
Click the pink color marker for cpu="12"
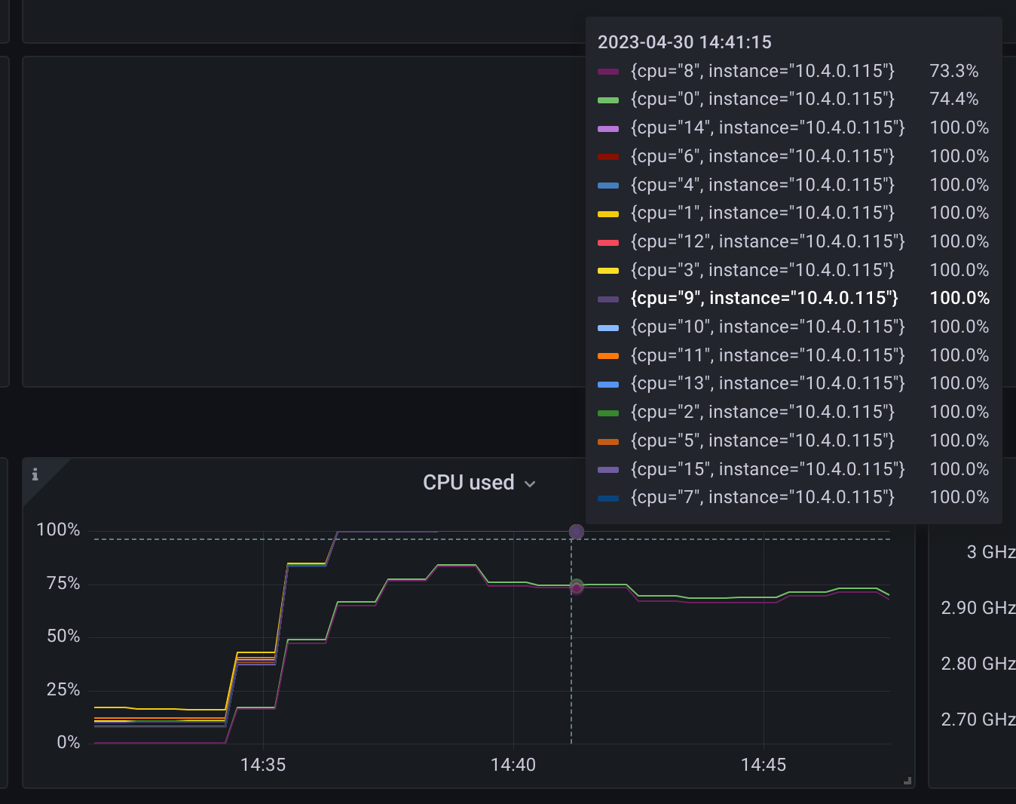(609, 242)
